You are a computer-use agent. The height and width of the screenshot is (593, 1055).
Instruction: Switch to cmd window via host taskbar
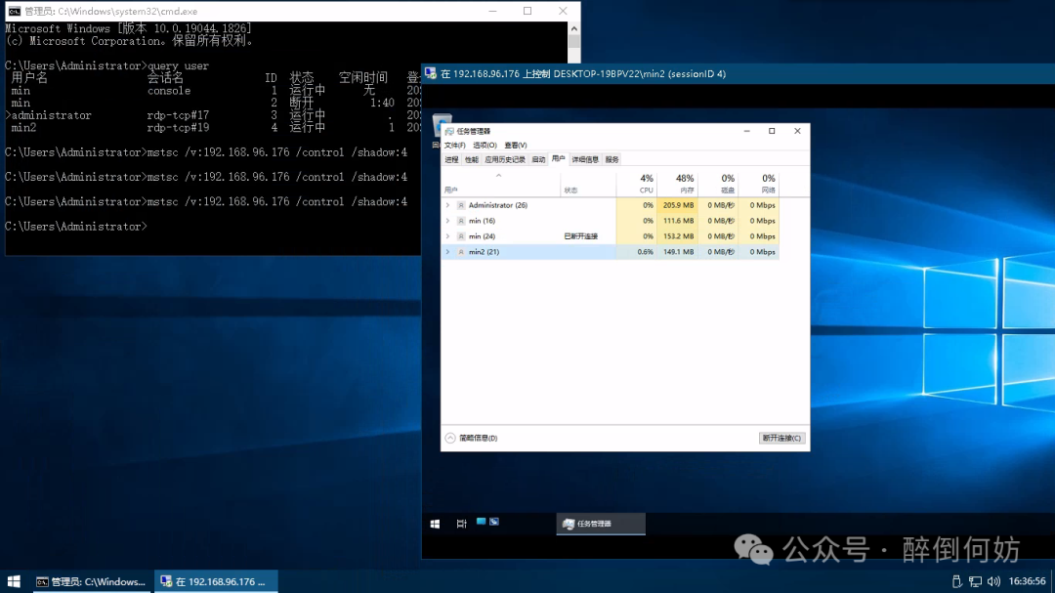(91, 581)
